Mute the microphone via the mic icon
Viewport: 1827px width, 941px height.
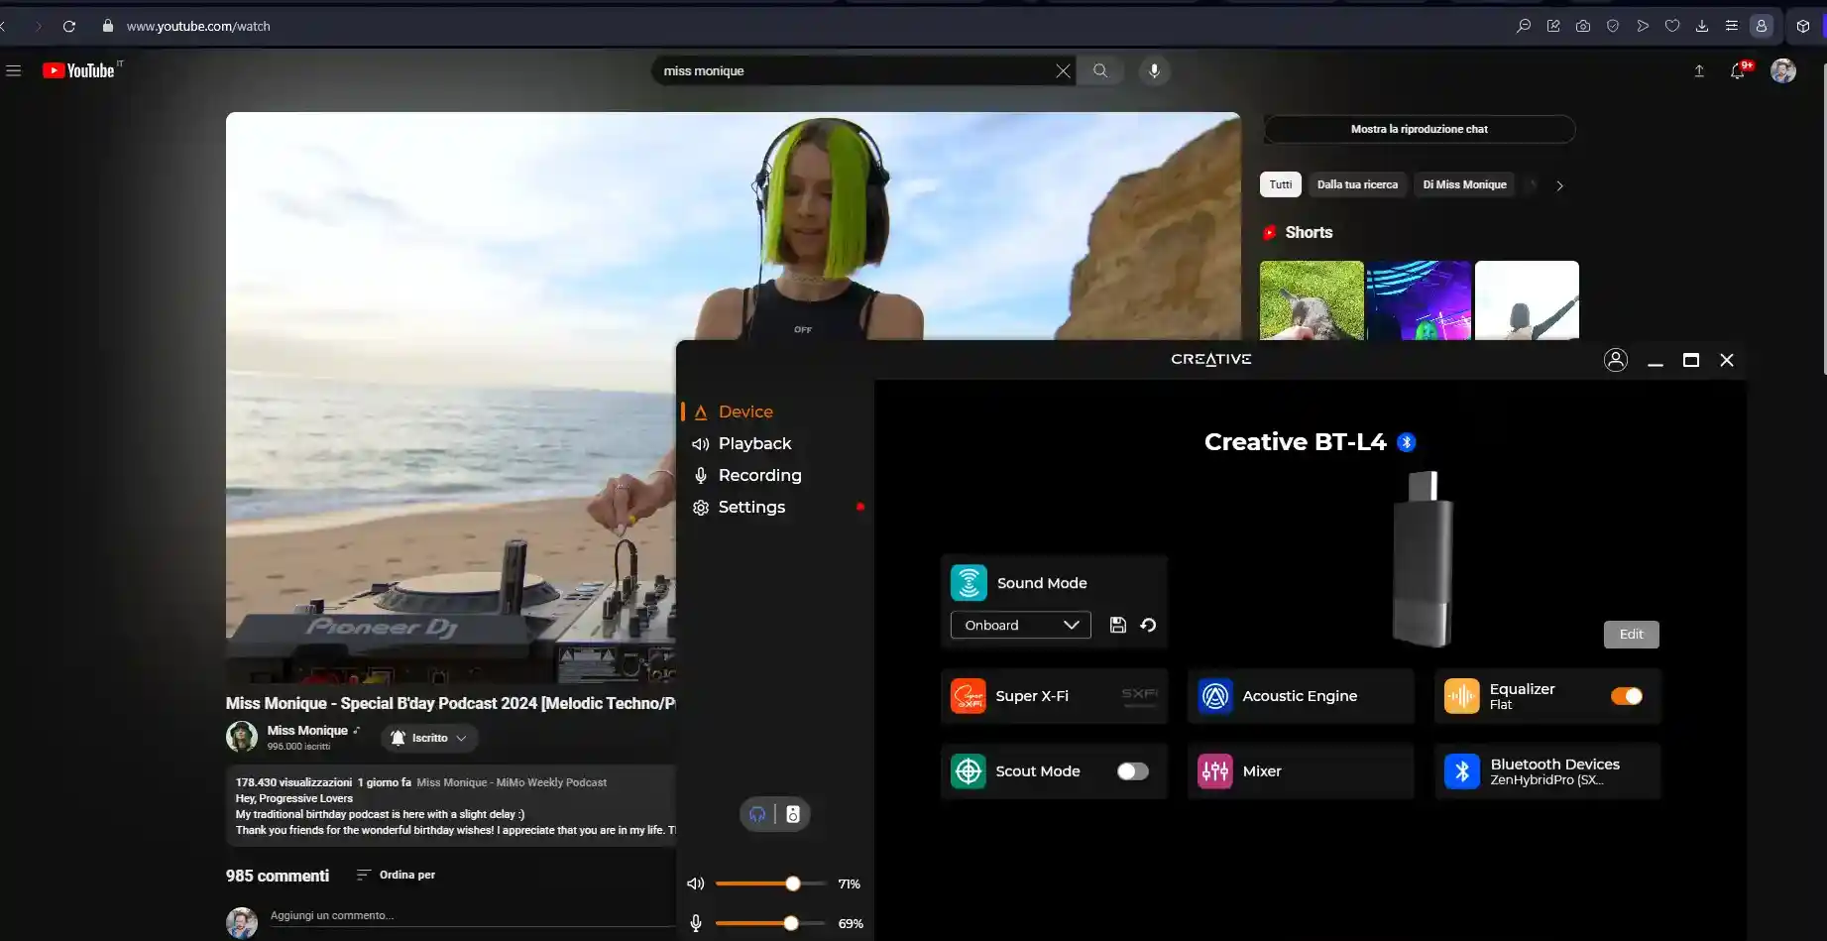pos(696,923)
